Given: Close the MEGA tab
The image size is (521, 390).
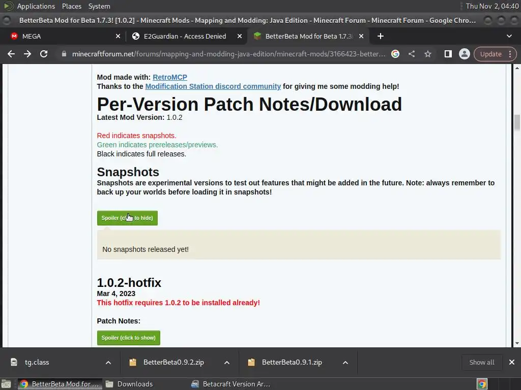Looking at the screenshot, I should (118, 36).
